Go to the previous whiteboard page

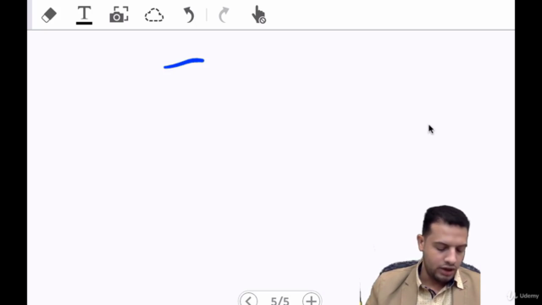pos(248,300)
